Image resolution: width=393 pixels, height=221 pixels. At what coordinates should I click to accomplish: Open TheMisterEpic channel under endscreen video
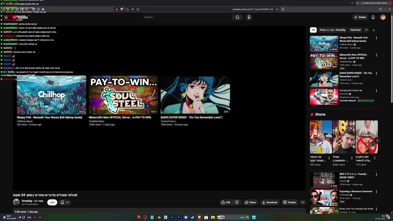pyautogui.click(x=96, y=121)
